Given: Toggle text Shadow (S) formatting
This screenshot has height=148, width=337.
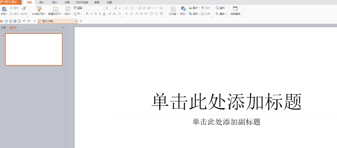Looking at the screenshot, I should (100, 14).
